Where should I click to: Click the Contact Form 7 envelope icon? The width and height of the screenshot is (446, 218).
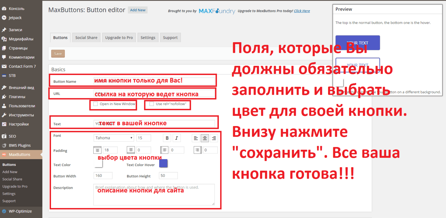(x=4, y=66)
